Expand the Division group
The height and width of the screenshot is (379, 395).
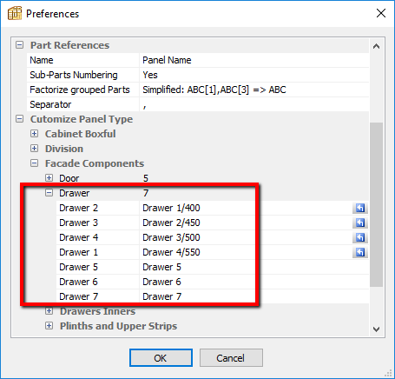pyautogui.click(x=34, y=149)
